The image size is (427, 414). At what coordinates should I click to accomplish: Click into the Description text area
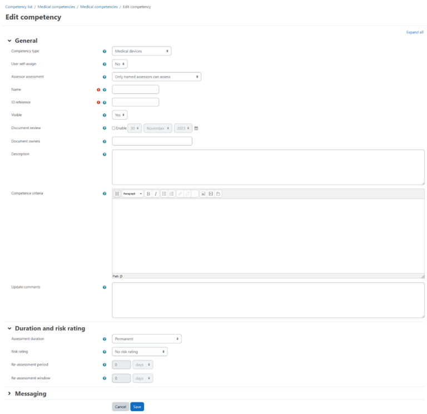pyautogui.click(x=268, y=167)
